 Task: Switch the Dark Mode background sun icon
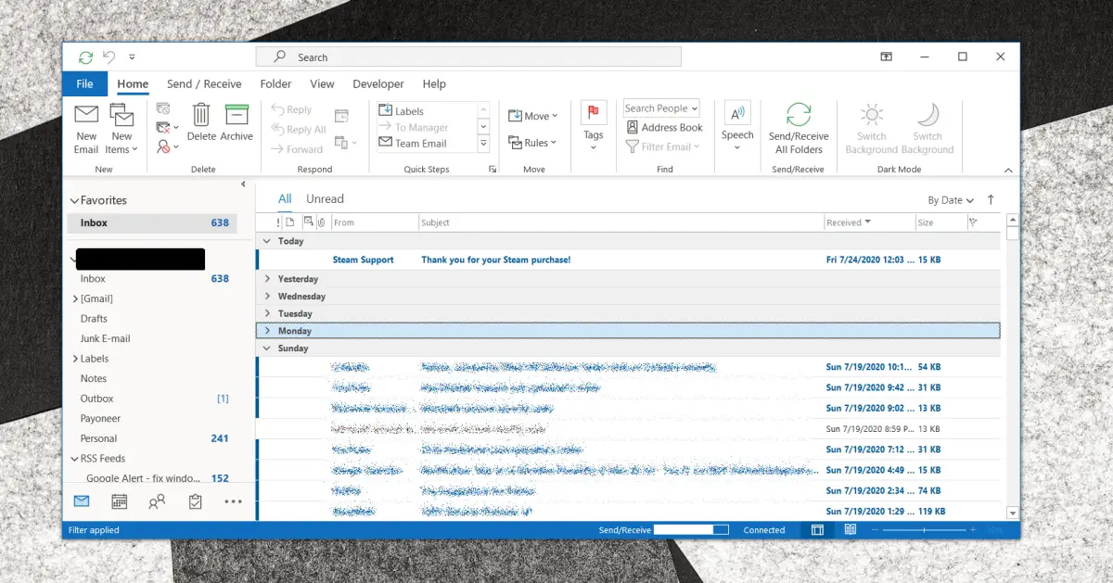tap(872, 116)
